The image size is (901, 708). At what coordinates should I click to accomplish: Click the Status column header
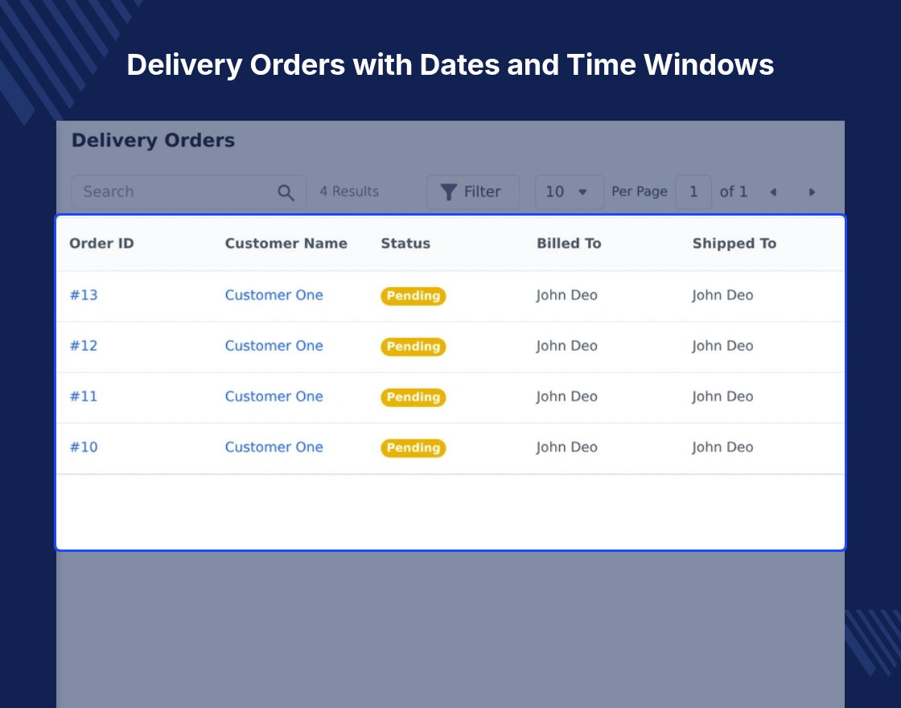405,243
